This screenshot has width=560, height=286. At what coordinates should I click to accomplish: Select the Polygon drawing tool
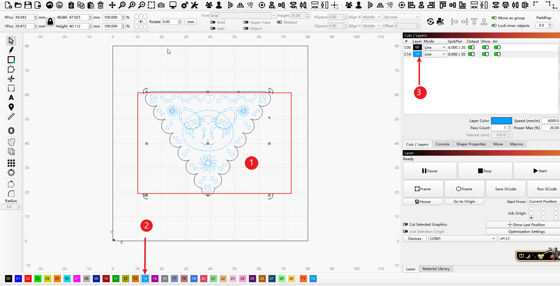[x=11, y=69]
